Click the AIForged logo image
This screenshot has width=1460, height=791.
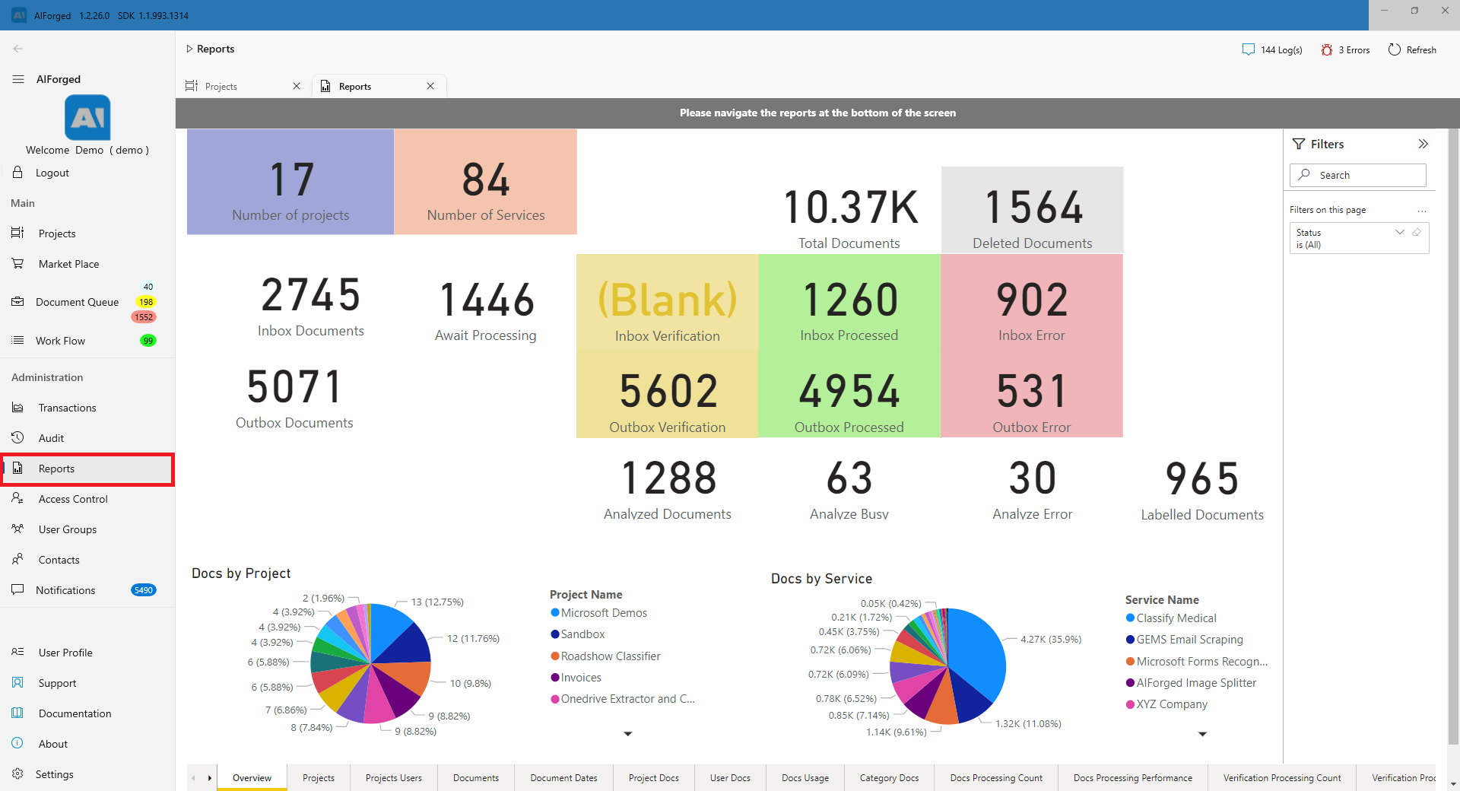[87, 117]
